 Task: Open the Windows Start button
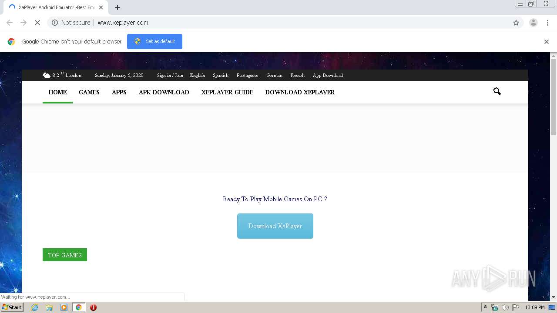[x=12, y=307]
